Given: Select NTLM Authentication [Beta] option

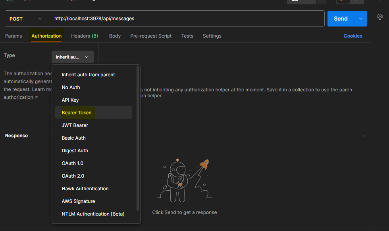Looking at the screenshot, I should pyautogui.click(x=94, y=214).
